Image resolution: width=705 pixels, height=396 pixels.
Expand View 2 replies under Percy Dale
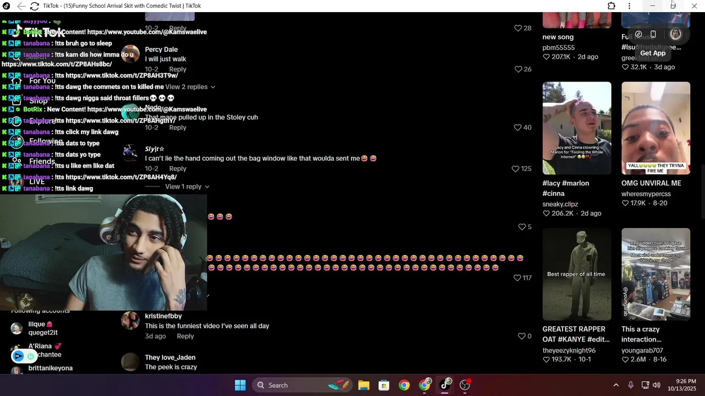tap(190, 87)
